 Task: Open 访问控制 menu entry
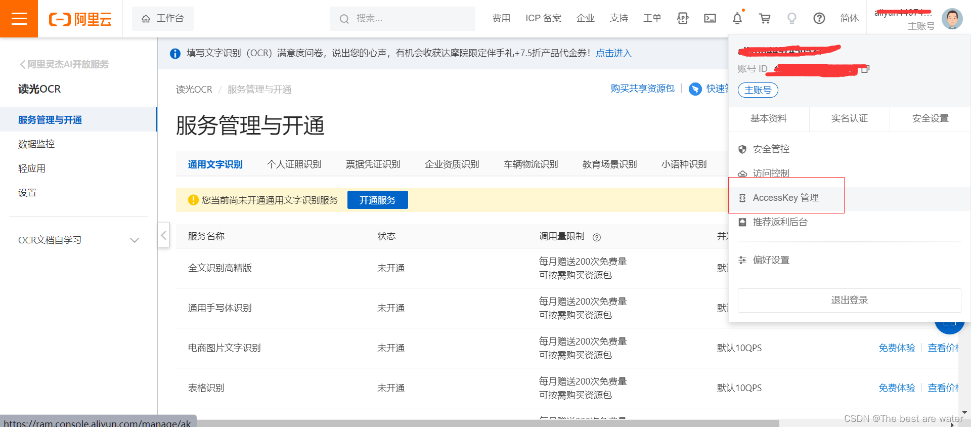tap(850, 173)
